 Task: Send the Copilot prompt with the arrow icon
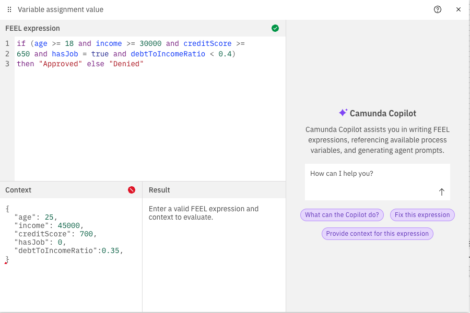(441, 192)
